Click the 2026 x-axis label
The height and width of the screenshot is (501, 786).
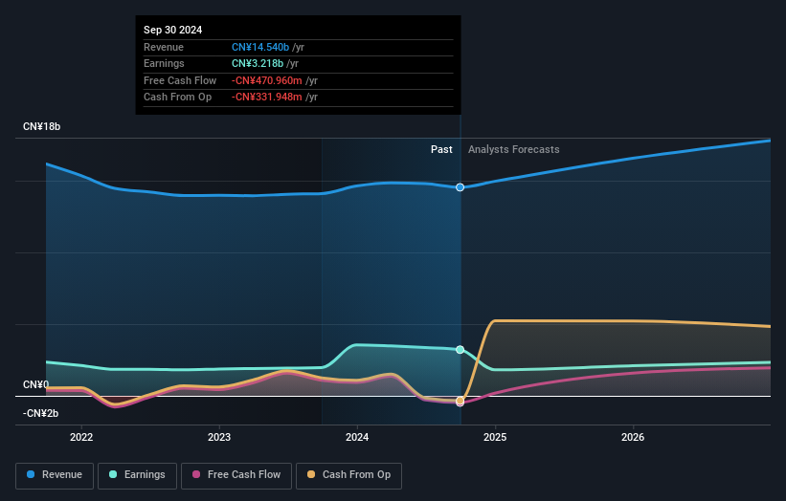coord(633,437)
